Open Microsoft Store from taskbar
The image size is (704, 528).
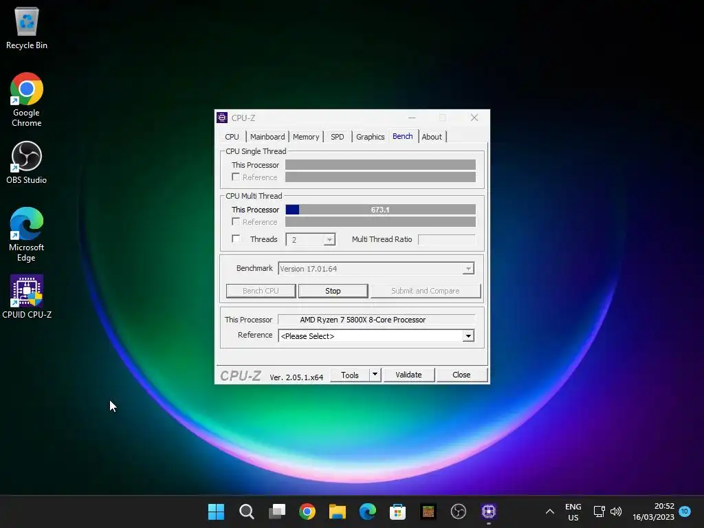click(x=398, y=511)
